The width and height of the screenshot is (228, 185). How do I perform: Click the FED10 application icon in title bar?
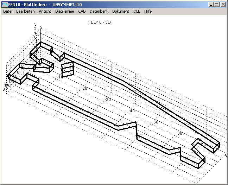click(5, 5)
